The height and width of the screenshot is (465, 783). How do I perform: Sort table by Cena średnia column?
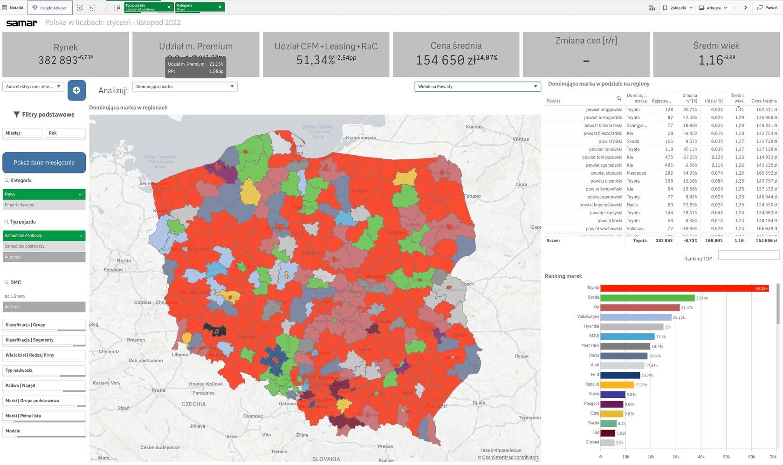[x=764, y=101]
